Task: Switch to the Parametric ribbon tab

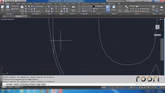Action: tap(37, 4)
